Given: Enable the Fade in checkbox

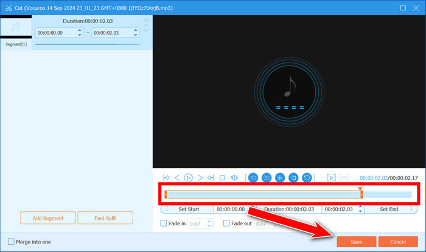Looking at the screenshot, I should pyautogui.click(x=164, y=223).
